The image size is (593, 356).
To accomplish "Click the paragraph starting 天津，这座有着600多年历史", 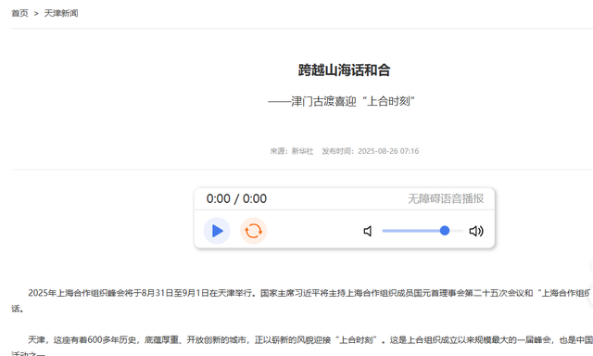I will point(302,345).
